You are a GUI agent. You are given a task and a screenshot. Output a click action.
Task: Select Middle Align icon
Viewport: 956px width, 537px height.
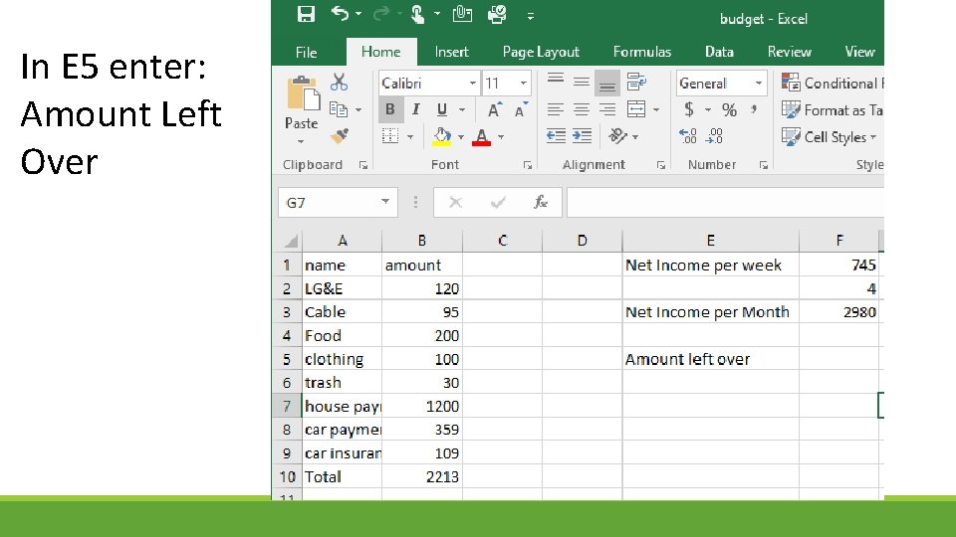point(581,83)
